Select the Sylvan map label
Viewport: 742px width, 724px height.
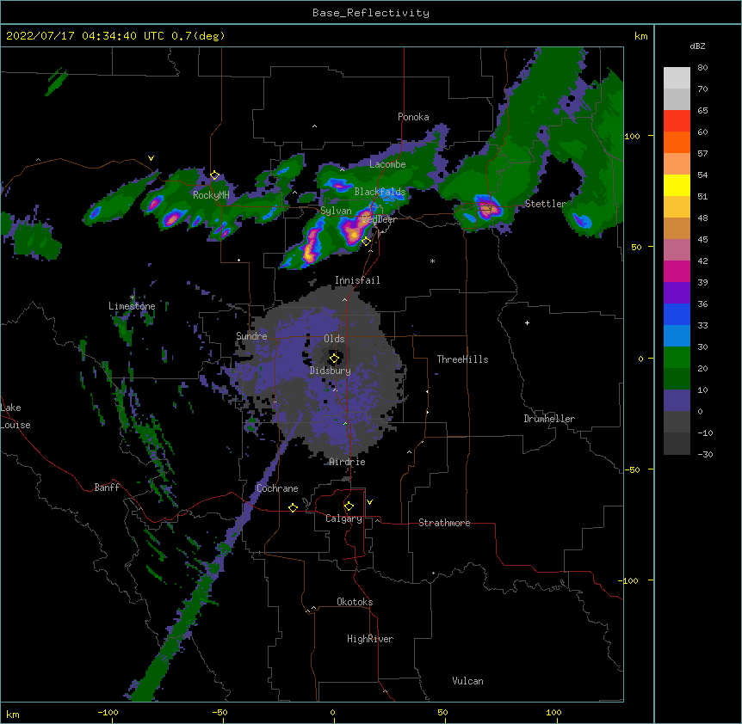click(x=336, y=211)
